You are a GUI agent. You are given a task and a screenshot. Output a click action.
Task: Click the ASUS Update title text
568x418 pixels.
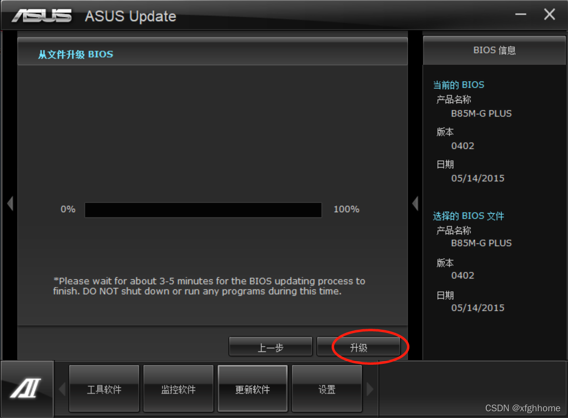[130, 16]
